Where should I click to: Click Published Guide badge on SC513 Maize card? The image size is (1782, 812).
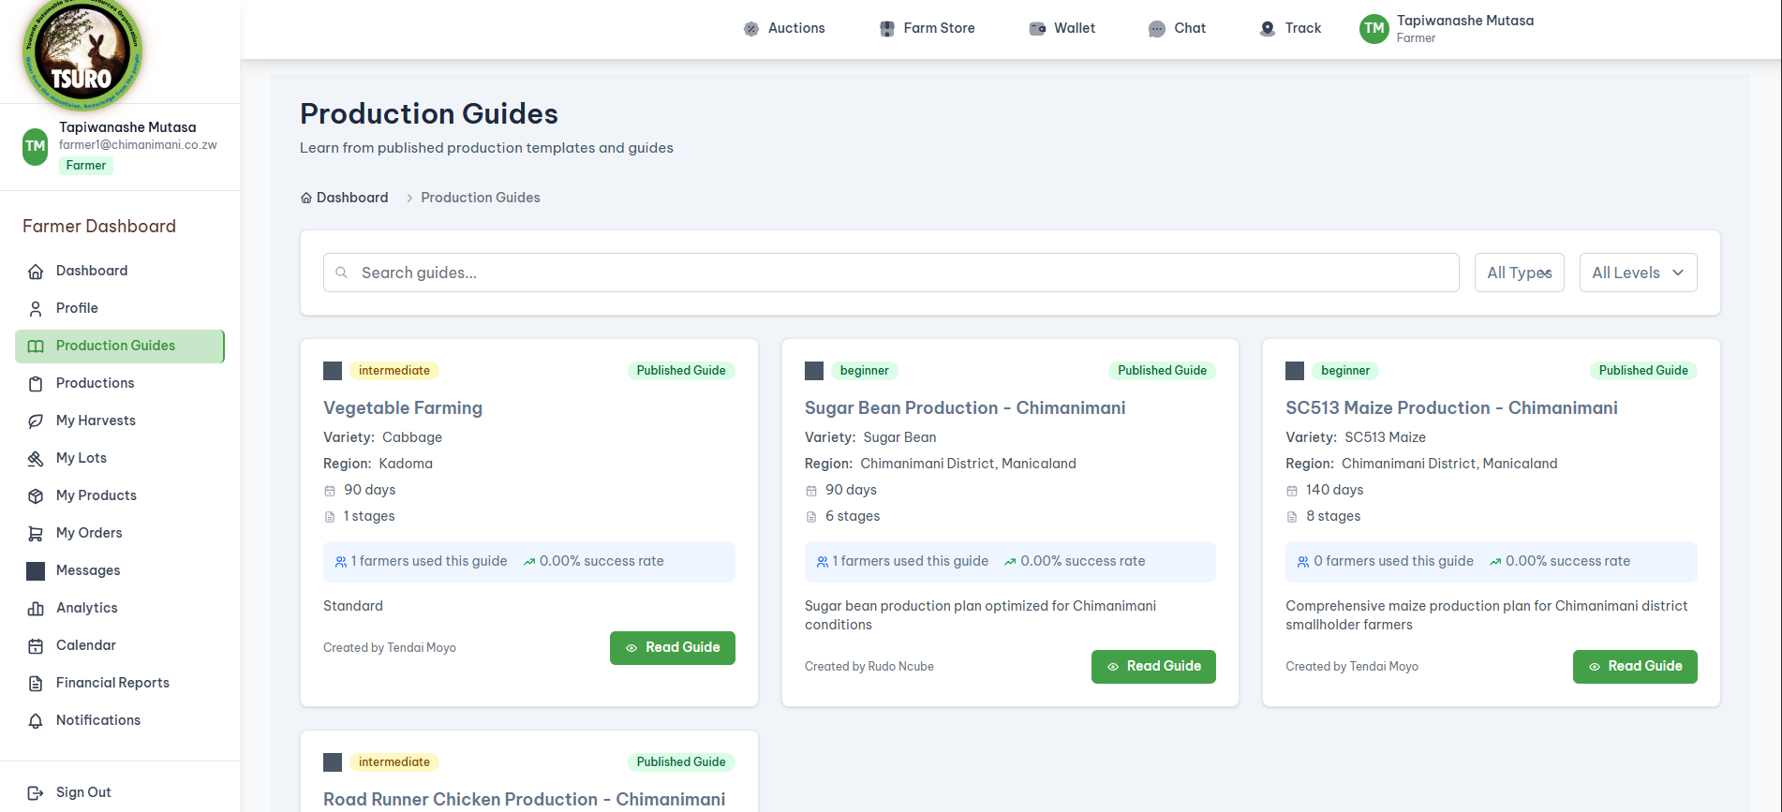click(1643, 371)
